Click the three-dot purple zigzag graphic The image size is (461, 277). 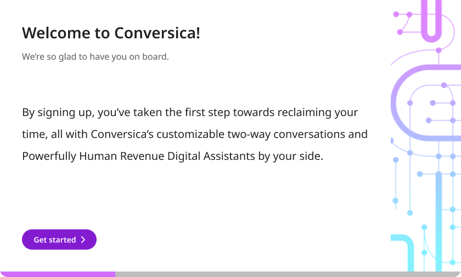(403, 23)
